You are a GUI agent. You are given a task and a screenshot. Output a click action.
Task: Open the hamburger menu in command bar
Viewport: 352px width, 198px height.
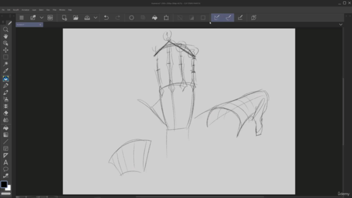[x=21, y=18]
